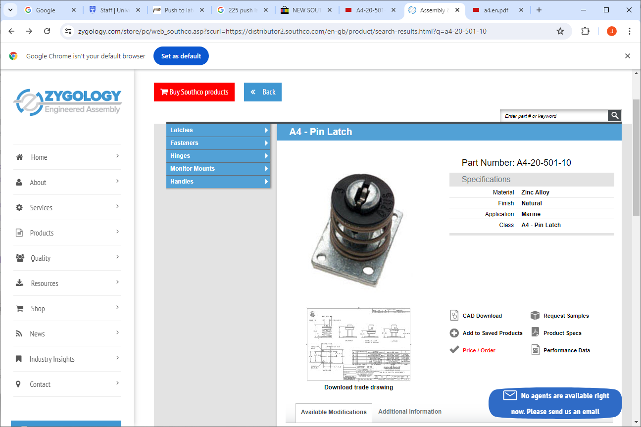The image size is (641, 427).
Task: Click Set as default button
Action: 181,56
